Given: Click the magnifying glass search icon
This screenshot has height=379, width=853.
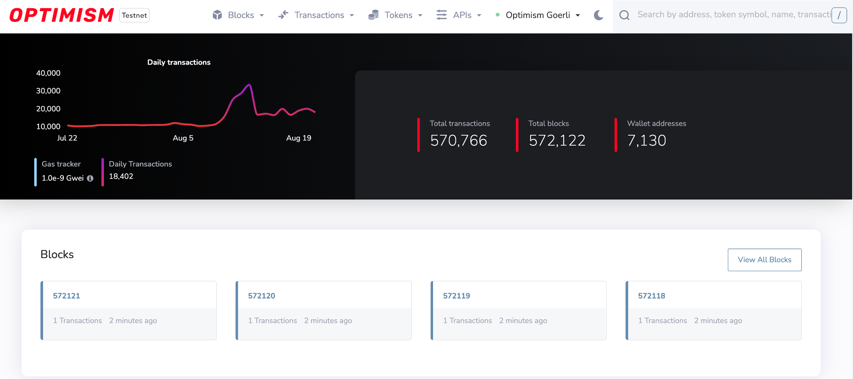Looking at the screenshot, I should [x=624, y=15].
